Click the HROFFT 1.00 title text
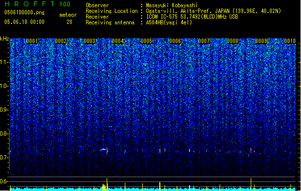This screenshot has width=301, height=191. coord(38,4)
